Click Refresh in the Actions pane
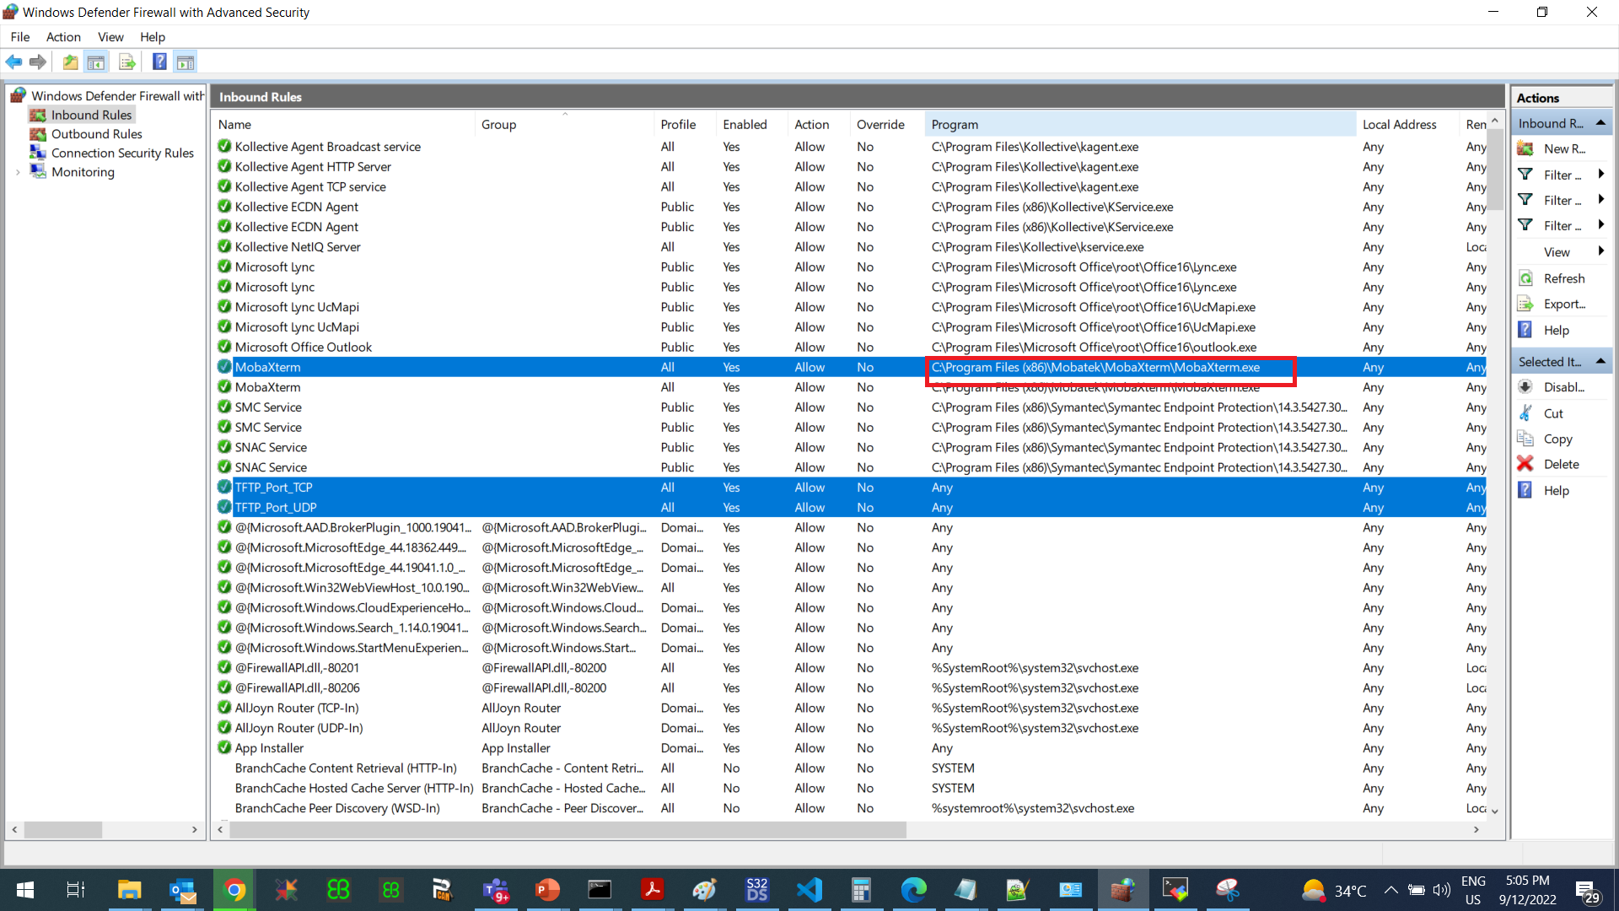Image resolution: width=1619 pixels, height=911 pixels. pos(1564,278)
